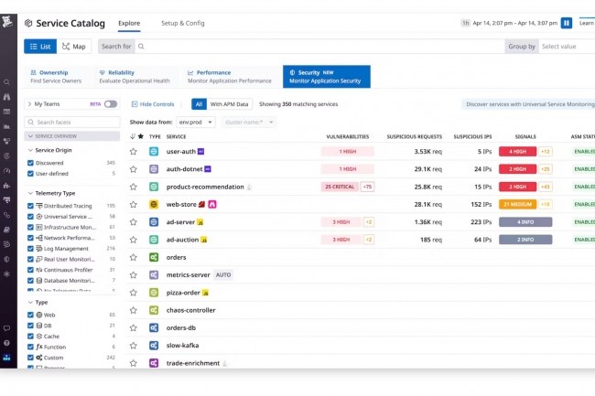Open the env:prod dropdown

pos(195,122)
